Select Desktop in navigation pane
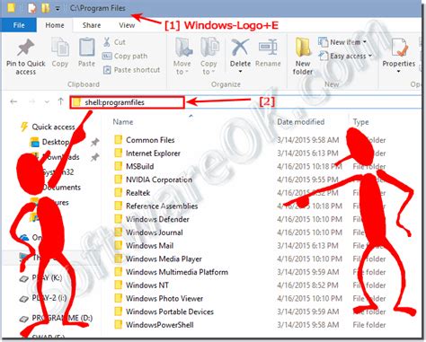The height and width of the screenshot is (342, 426). 56,142
